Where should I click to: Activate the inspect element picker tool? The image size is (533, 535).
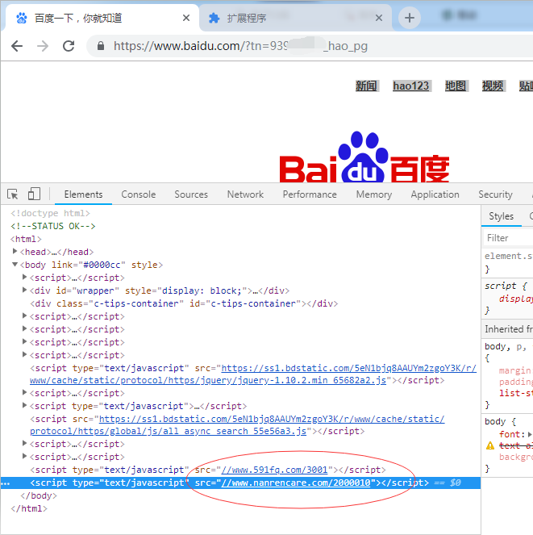click(x=13, y=194)
